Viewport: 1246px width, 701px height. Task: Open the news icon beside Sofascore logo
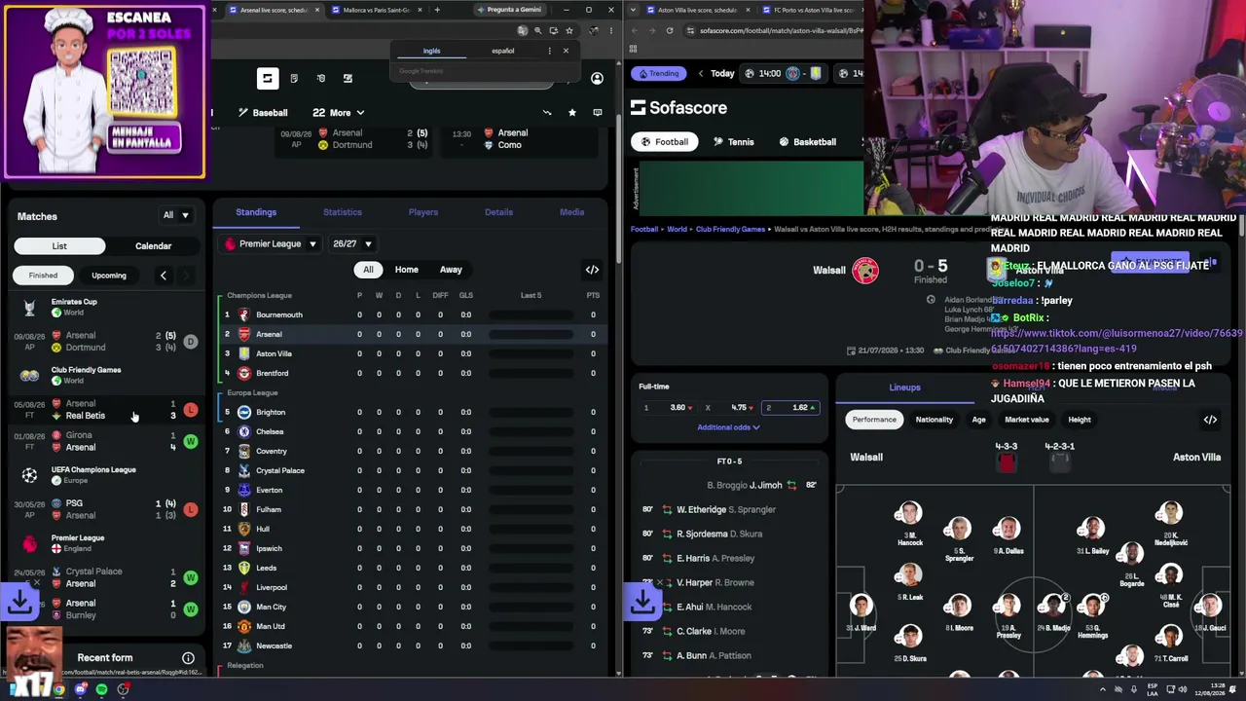tap(294, 78)
